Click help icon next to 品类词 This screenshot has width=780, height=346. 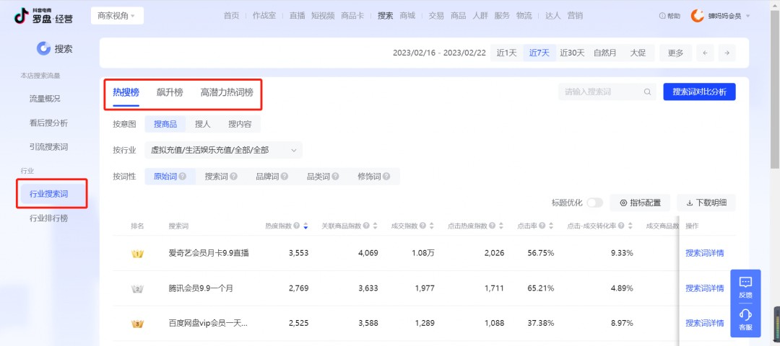coord(335,176)
